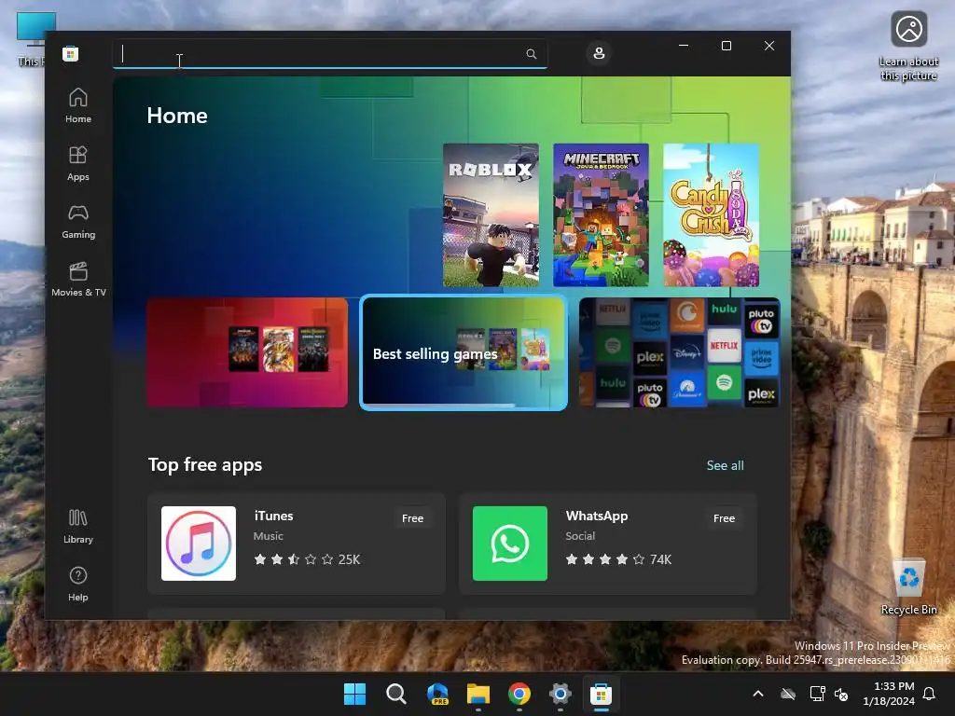Click the Top free apps heading
955x716 pixels.
(205, 464)
